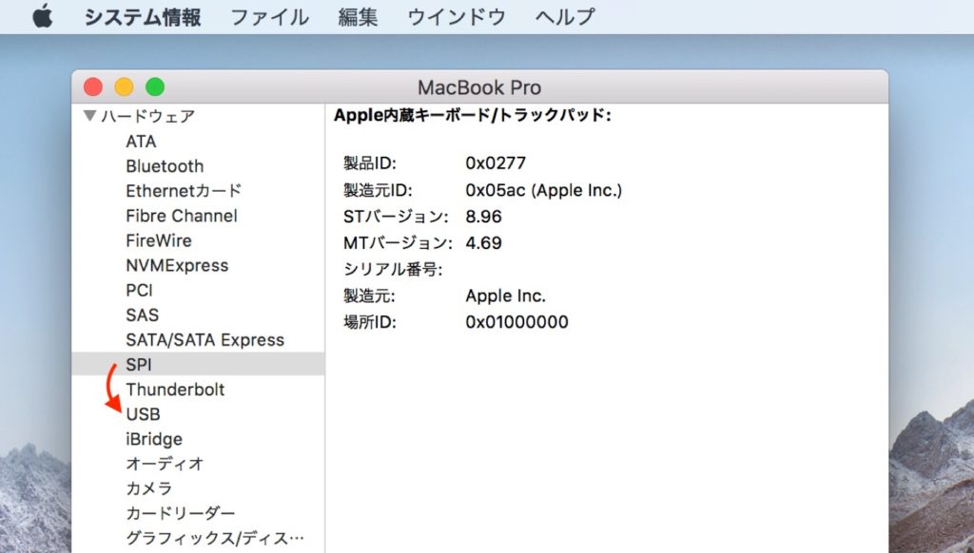Open the Apple menu
Image resolution: width=974 pixels, height=553 pixels.
(x=40, y=15)
